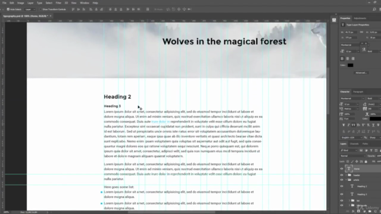Apply Subscript in Character panel
The width and height of the screenshot is (381, 214).
coord(368,125)
